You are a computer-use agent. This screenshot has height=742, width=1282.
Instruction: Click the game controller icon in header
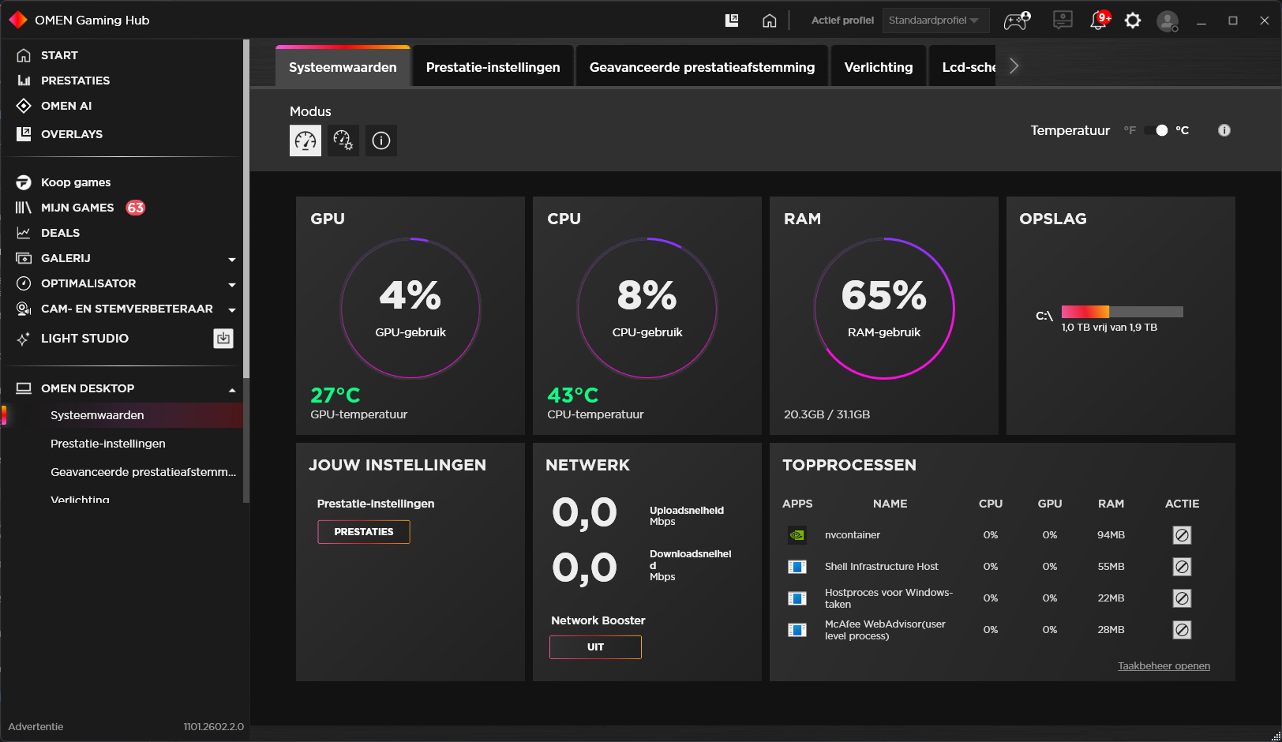click(x=1017, y=21)
